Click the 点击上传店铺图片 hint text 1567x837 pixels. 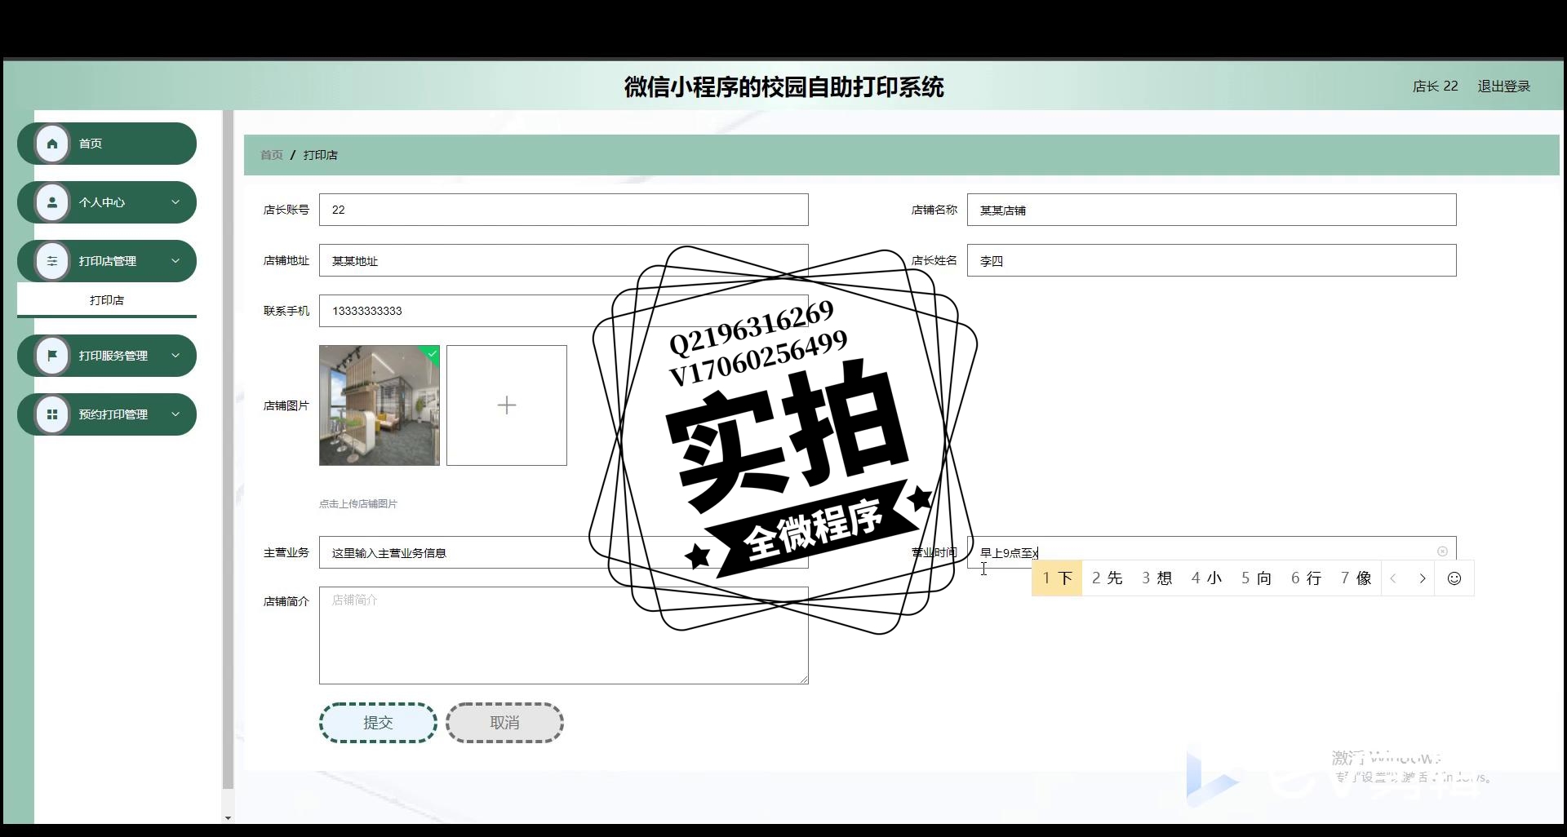[358, 504]
